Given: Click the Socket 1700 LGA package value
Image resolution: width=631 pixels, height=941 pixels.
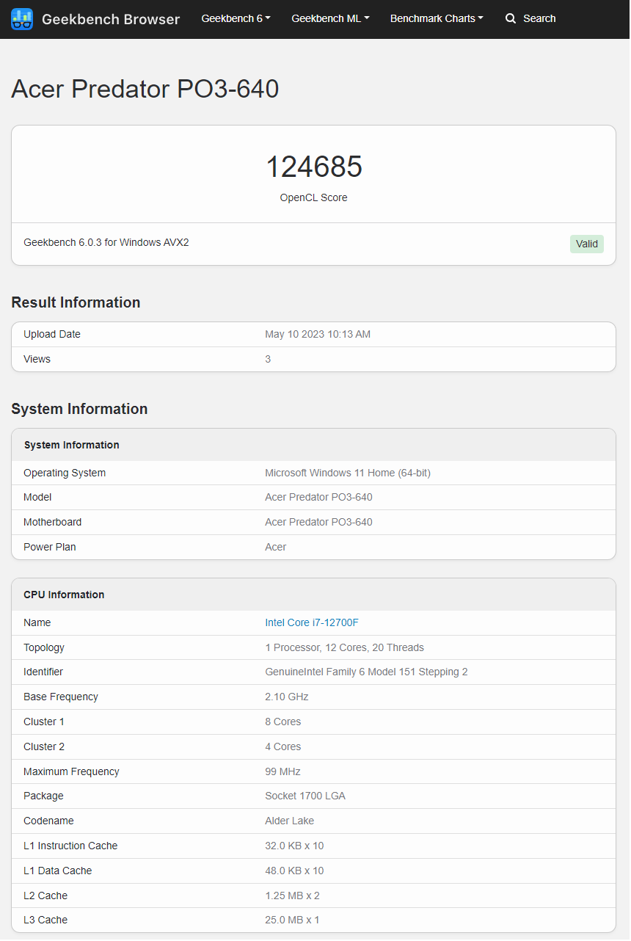Looking at the screenshot, I should pos(304,796).
